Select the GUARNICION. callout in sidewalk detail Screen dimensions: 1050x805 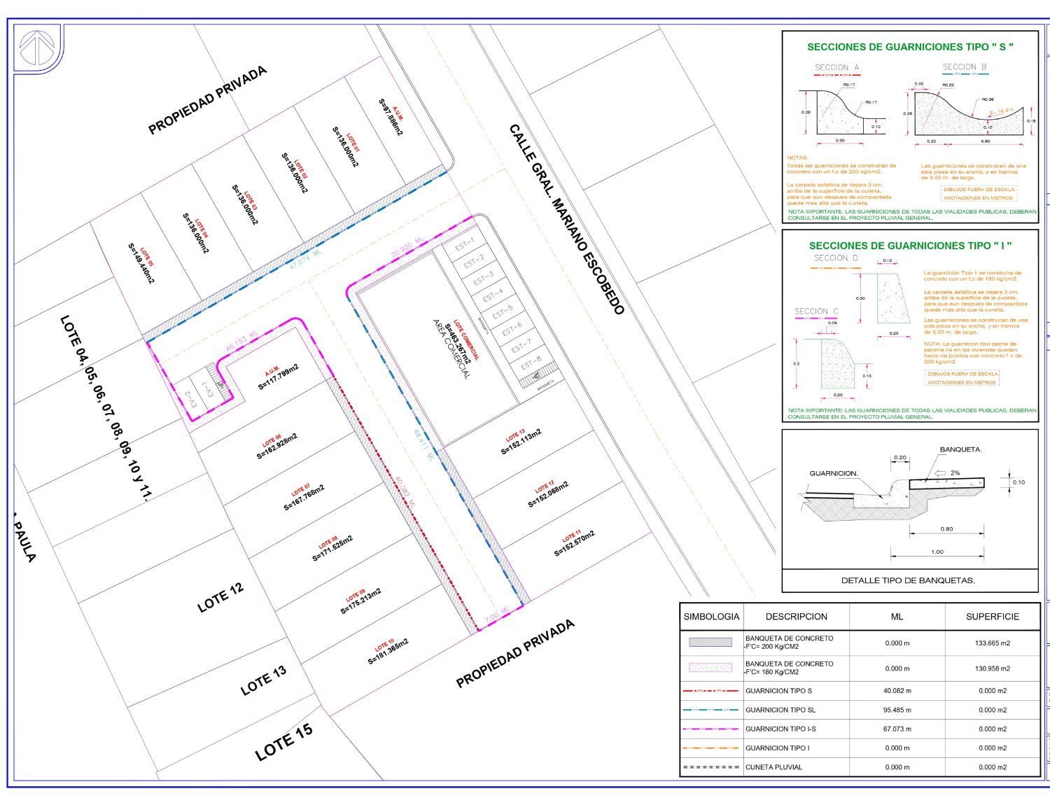(834, 473)
